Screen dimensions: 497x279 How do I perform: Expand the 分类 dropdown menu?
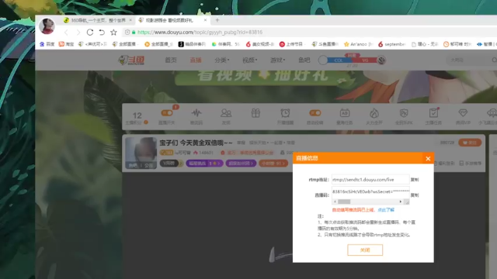coord(221,60)
